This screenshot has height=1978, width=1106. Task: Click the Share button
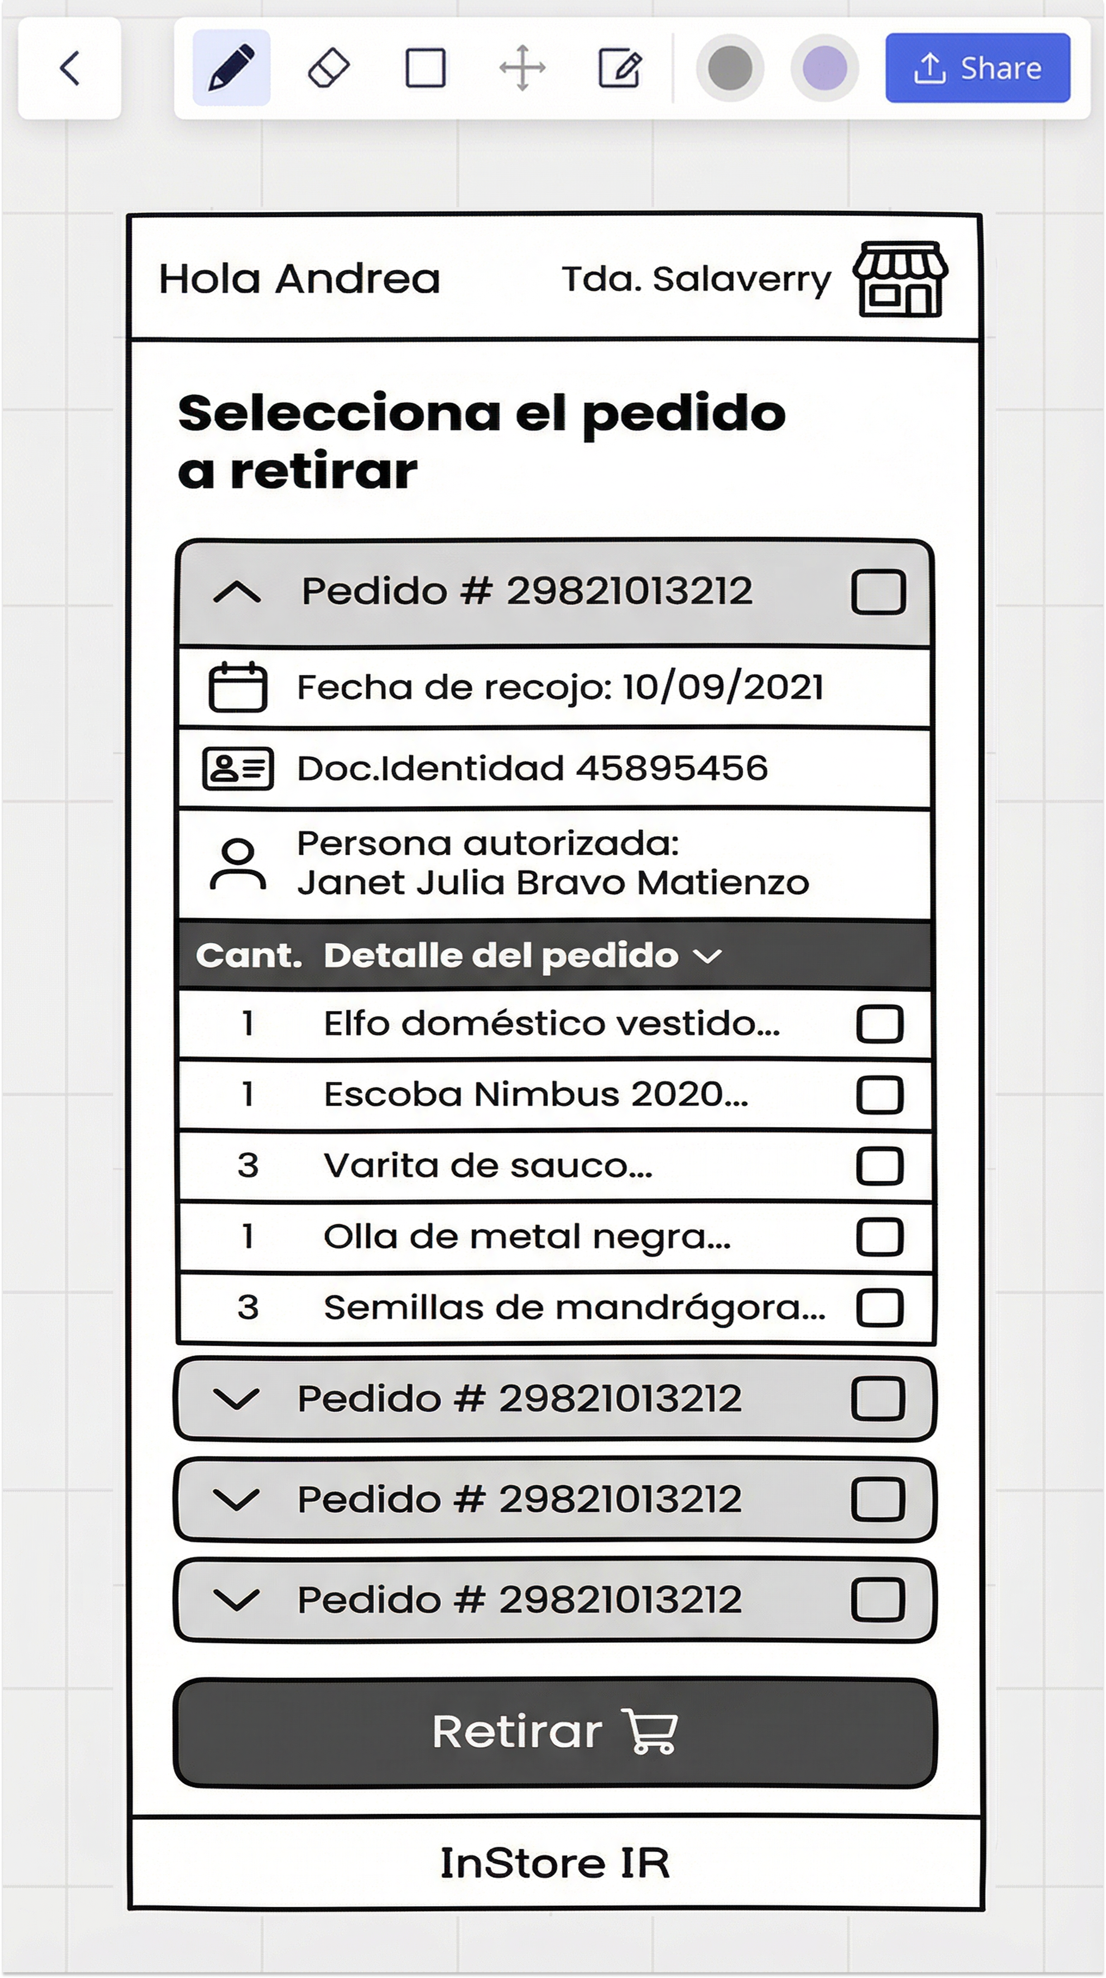click(977, 68)
